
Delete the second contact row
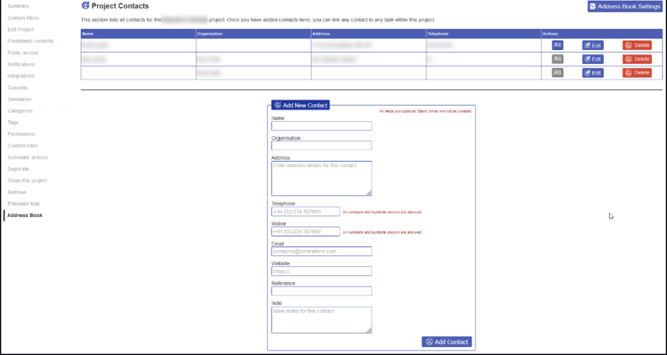[x=637, y=59]
